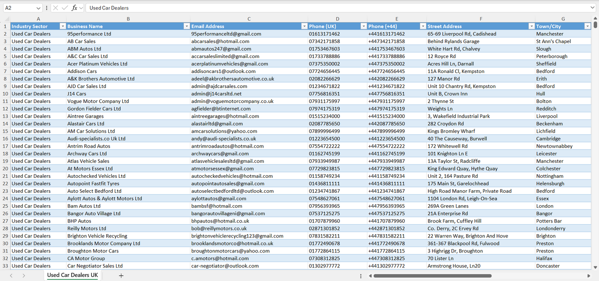Select column F header
The image size is (599, 281).
[481, 19]
